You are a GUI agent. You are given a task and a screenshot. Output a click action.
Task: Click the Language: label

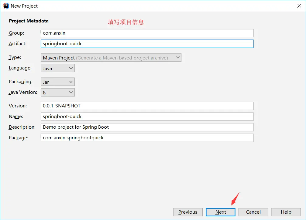[x=20, y=68]
